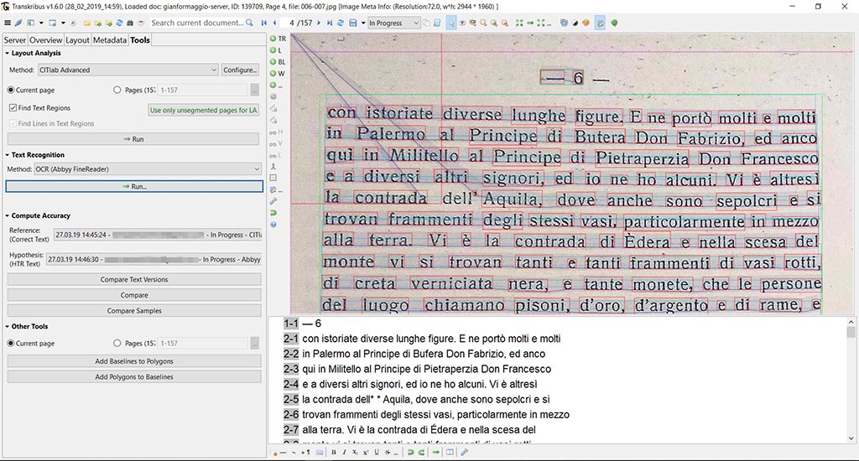The image size is (859, 461).
Task: Switch to the Server tab
Action: (x=15, y=40)
